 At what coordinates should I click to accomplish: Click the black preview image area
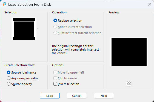pos(129,52)
